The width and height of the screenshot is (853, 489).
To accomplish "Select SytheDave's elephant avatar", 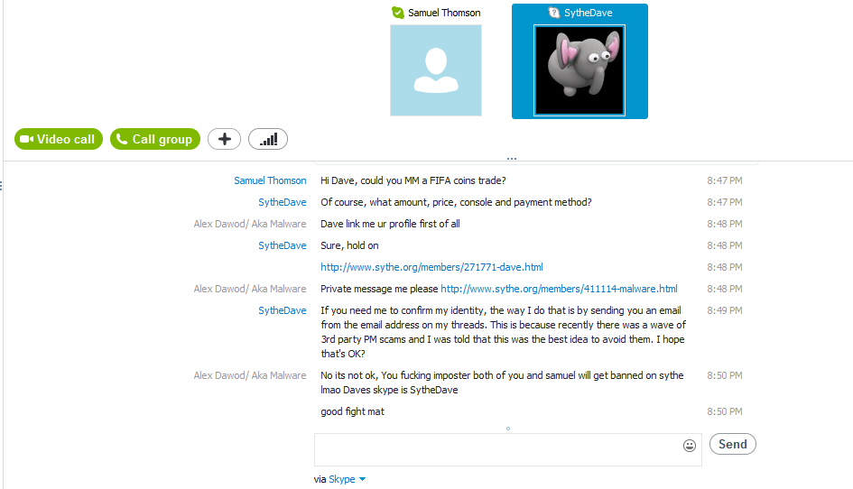I will (579, 70).
